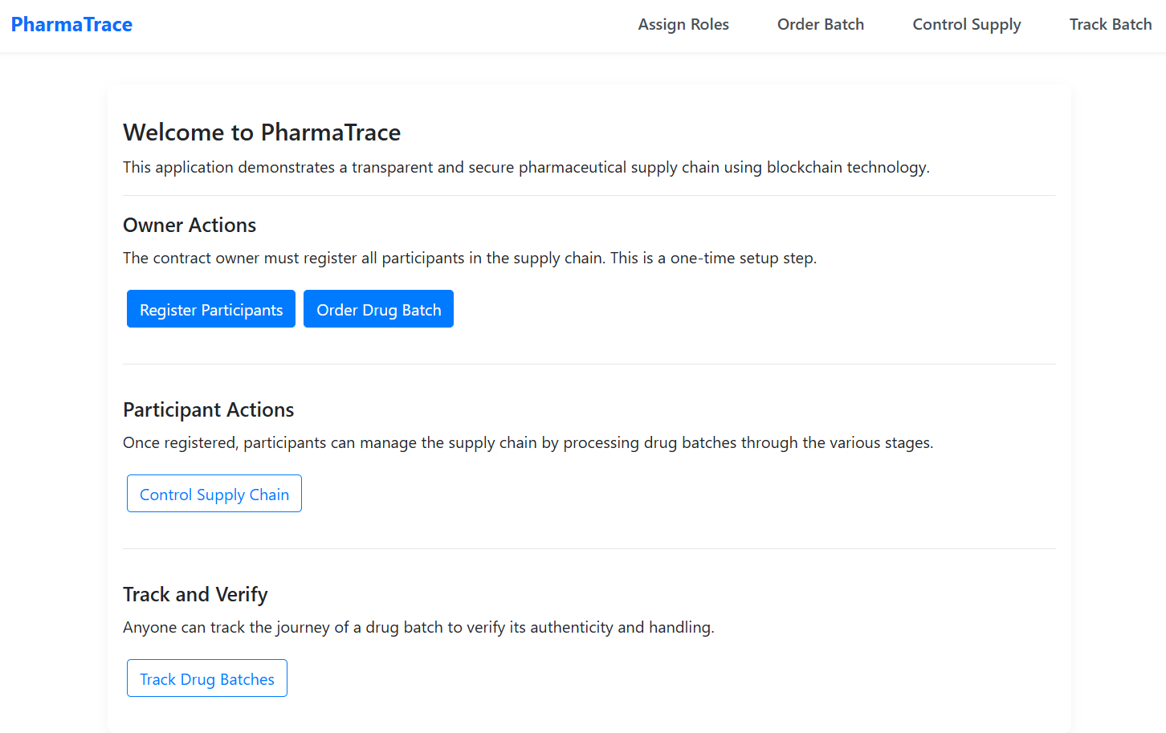Click Track Drug Batches under Track and Verify
Screen dimensions: 1166x733
point(206,678)
